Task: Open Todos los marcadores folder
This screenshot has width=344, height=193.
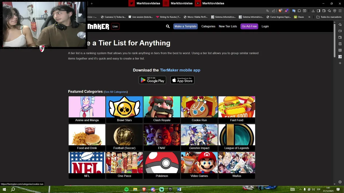Action: [329, 17]
